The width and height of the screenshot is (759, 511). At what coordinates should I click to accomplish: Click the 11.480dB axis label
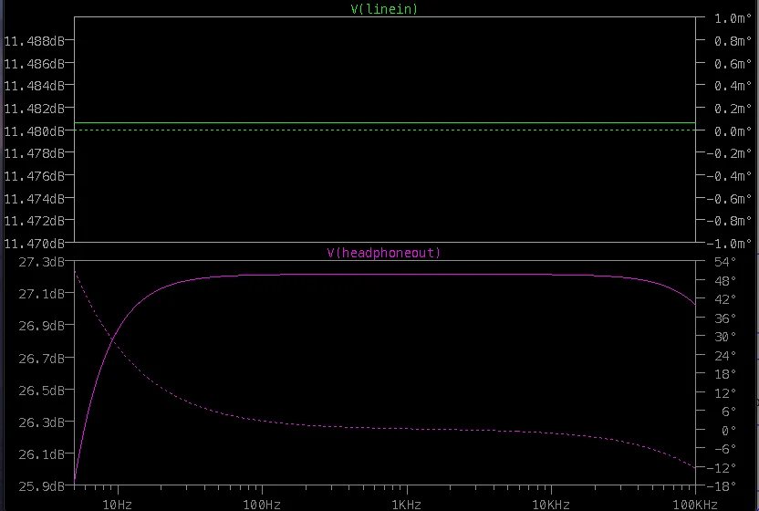coord(35,131)
